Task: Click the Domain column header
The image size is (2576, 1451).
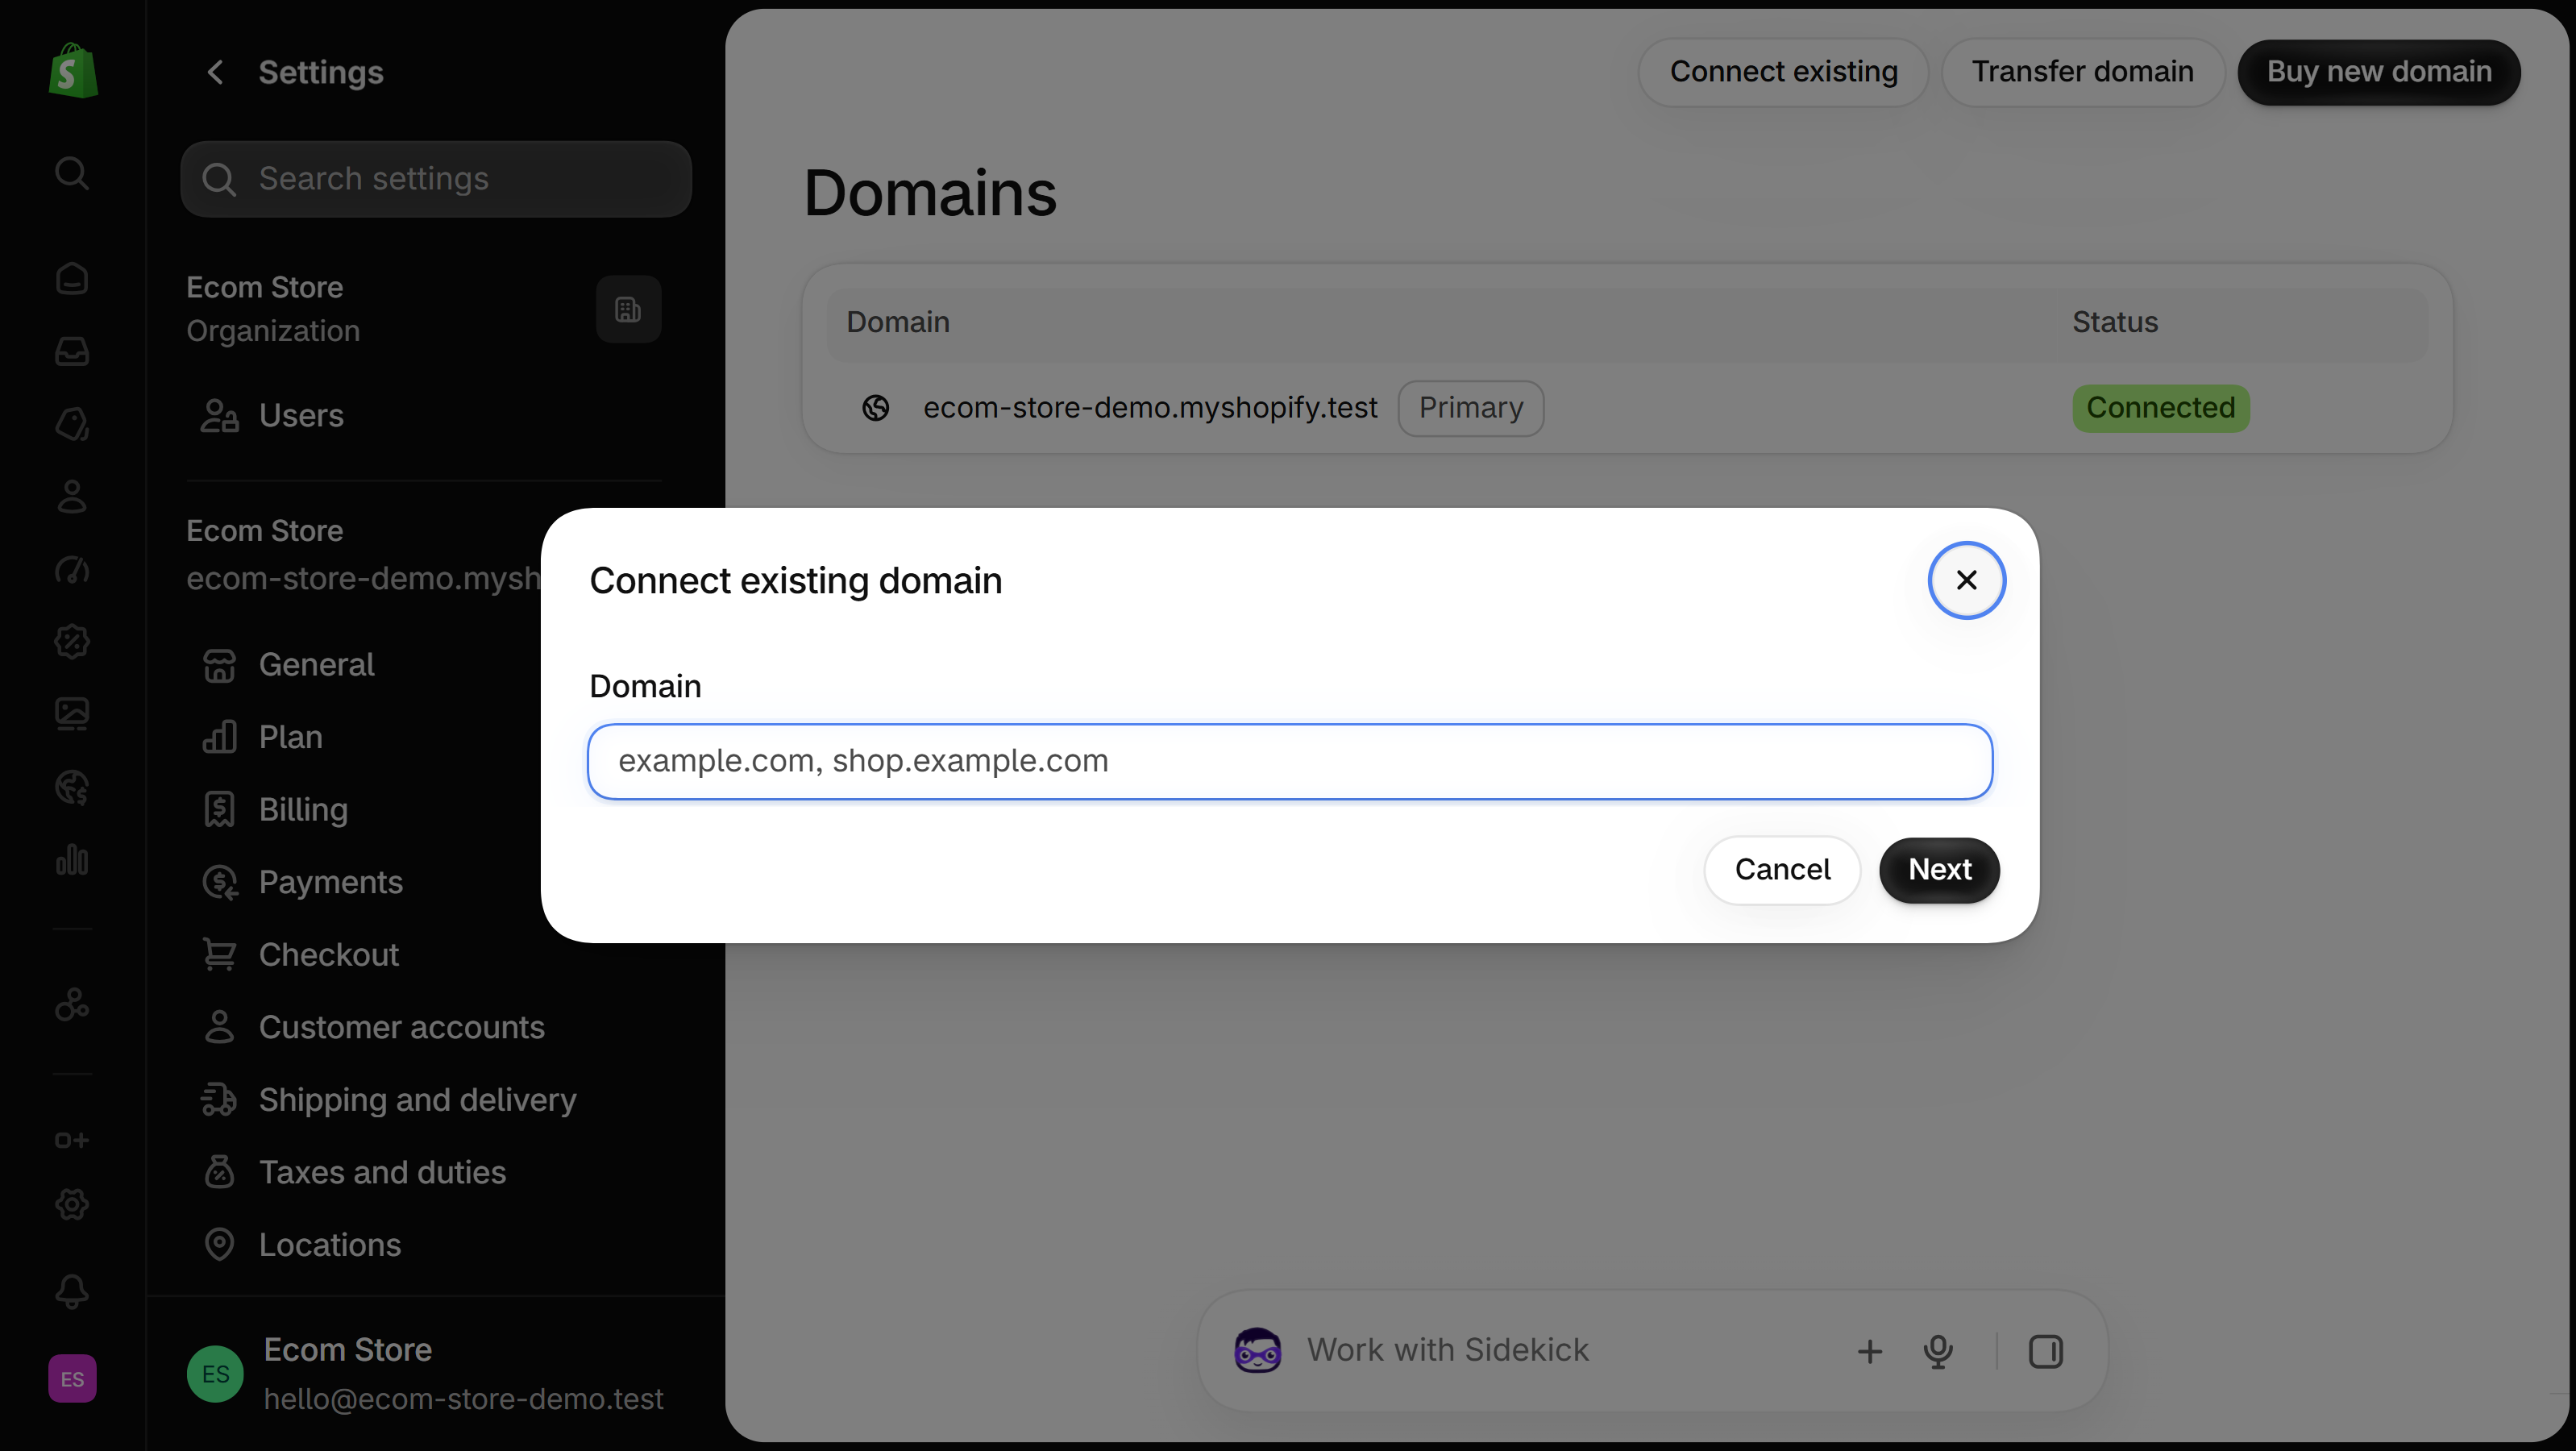Action: coord(897,322)
